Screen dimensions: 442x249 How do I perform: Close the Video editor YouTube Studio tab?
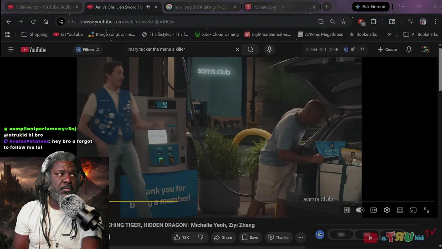[x=77, y=7]
